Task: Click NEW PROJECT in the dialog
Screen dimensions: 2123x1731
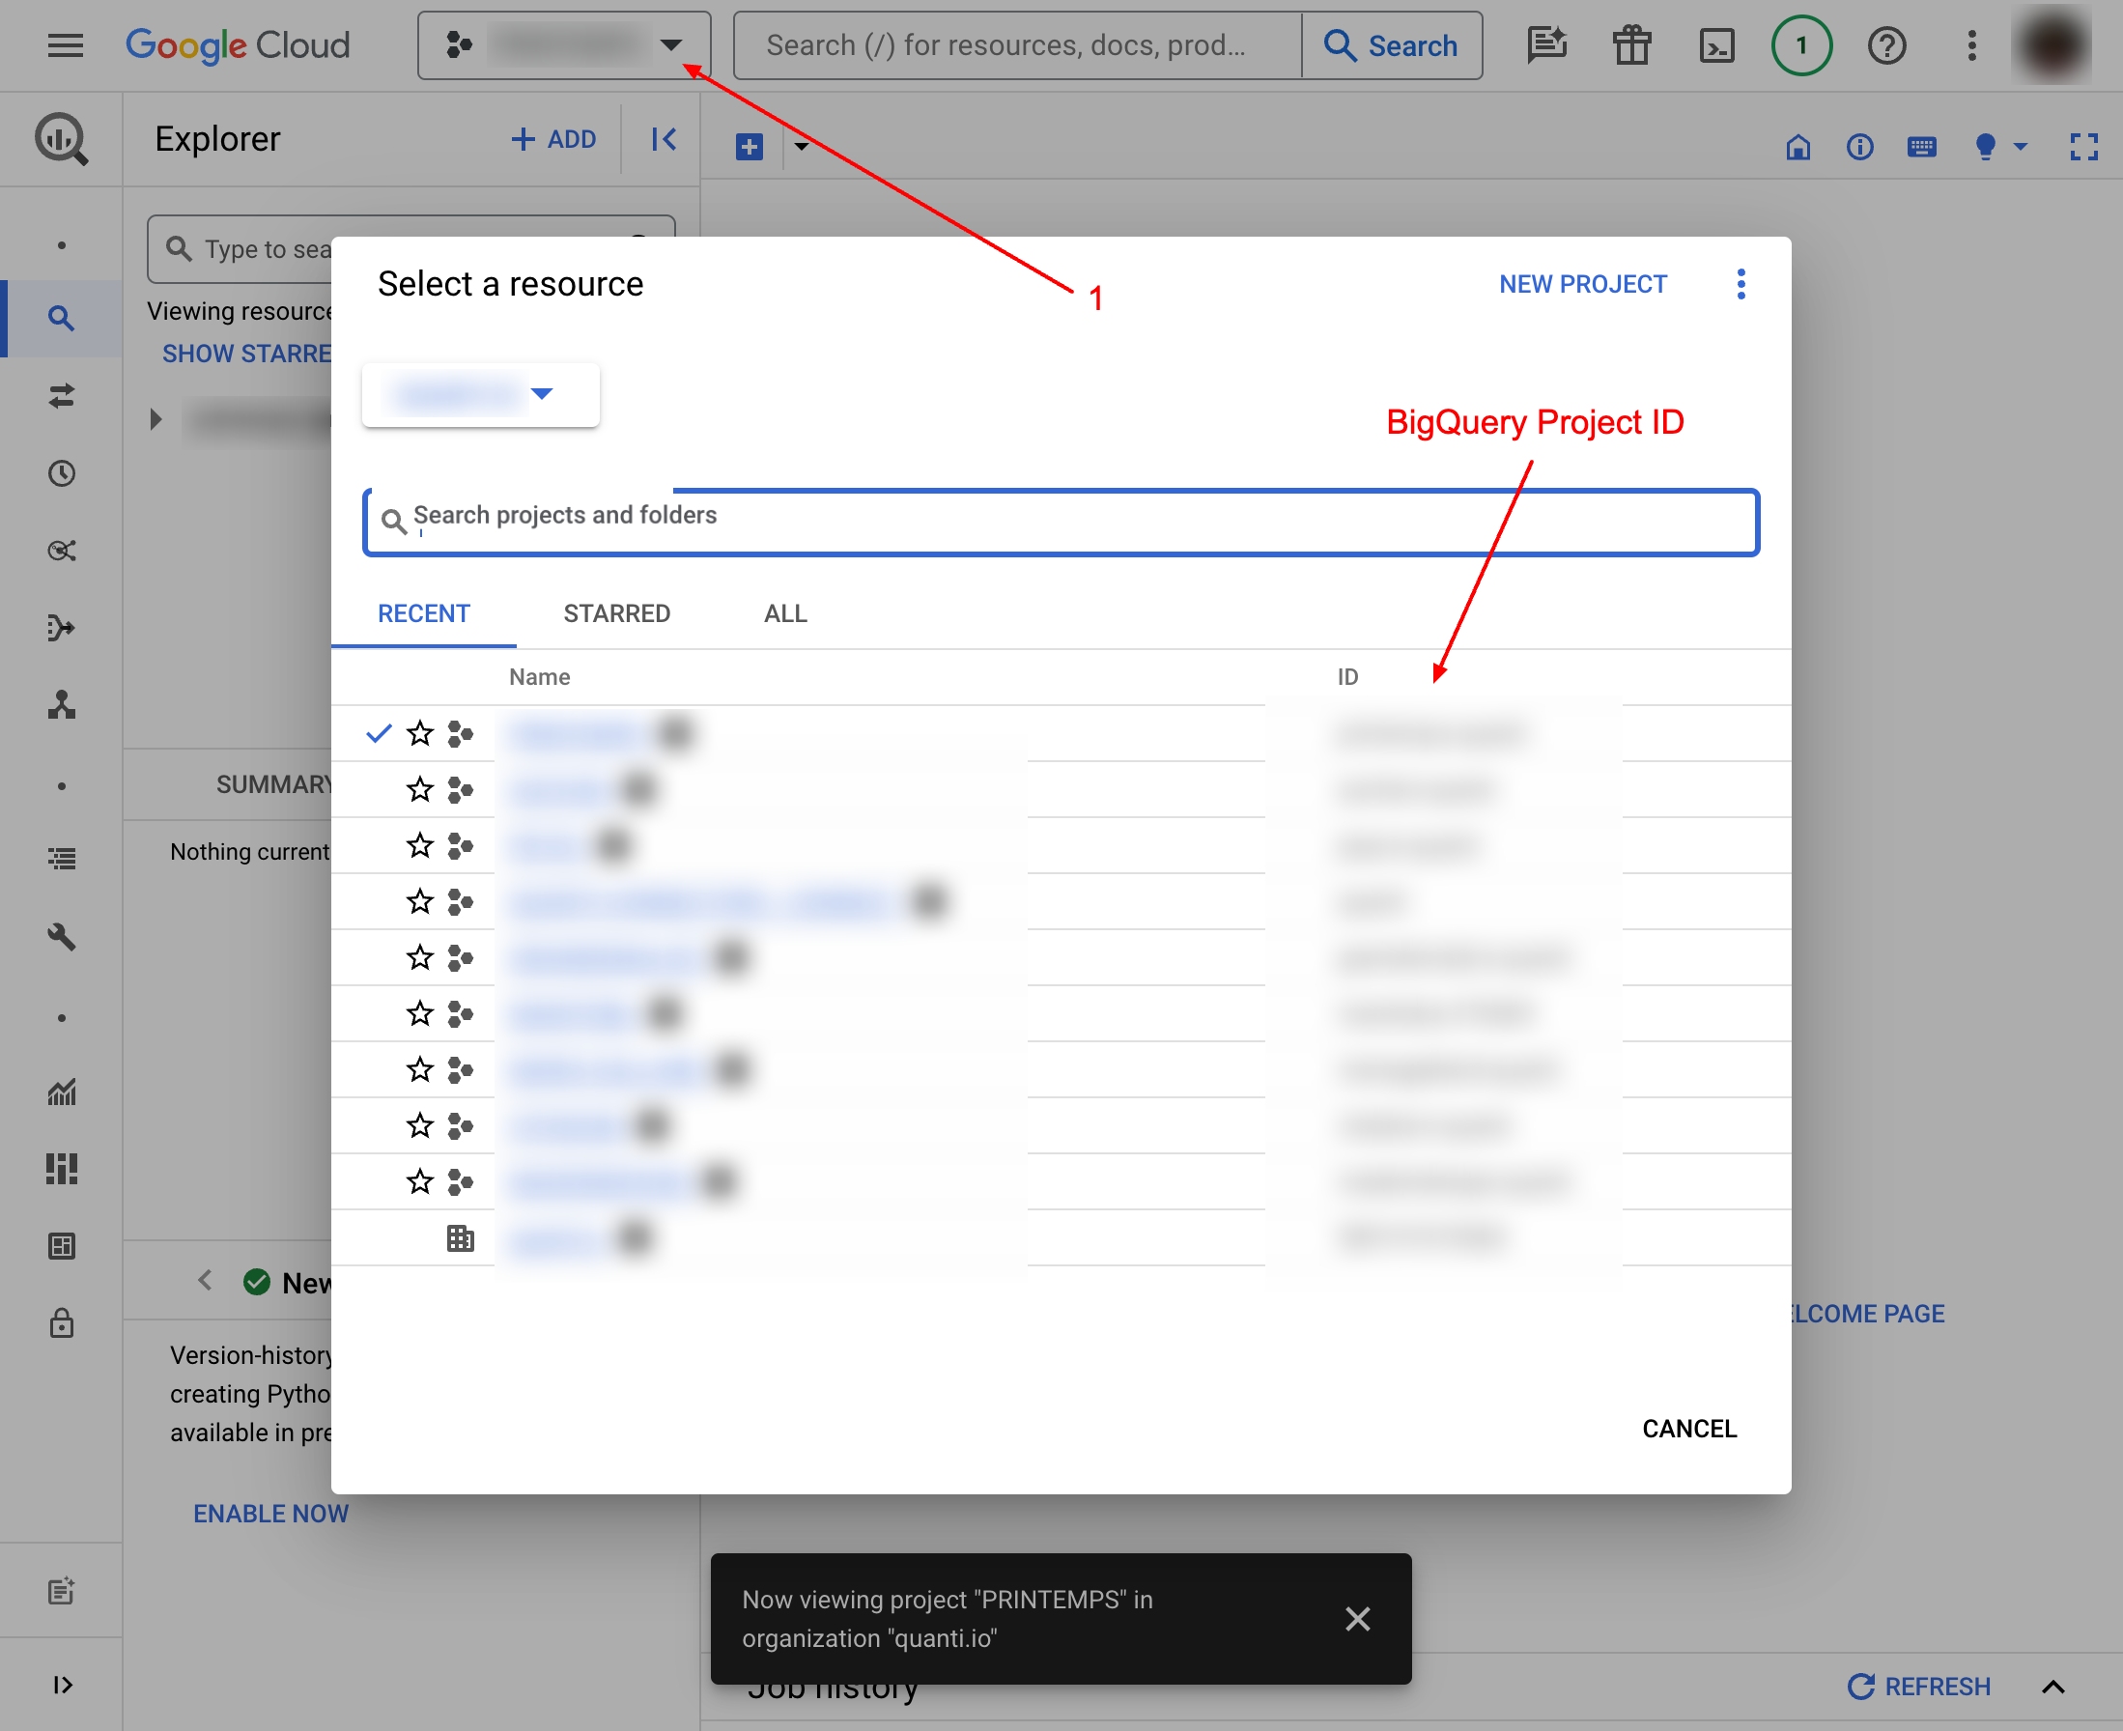Action: pos(1581,284)
